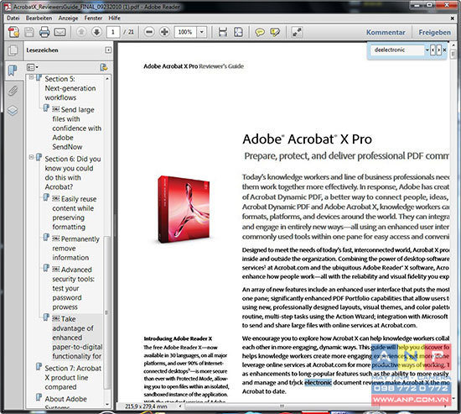Open the Anzeige menu
Viewport: 461px width, 414px height.
[x=68, y=18]
